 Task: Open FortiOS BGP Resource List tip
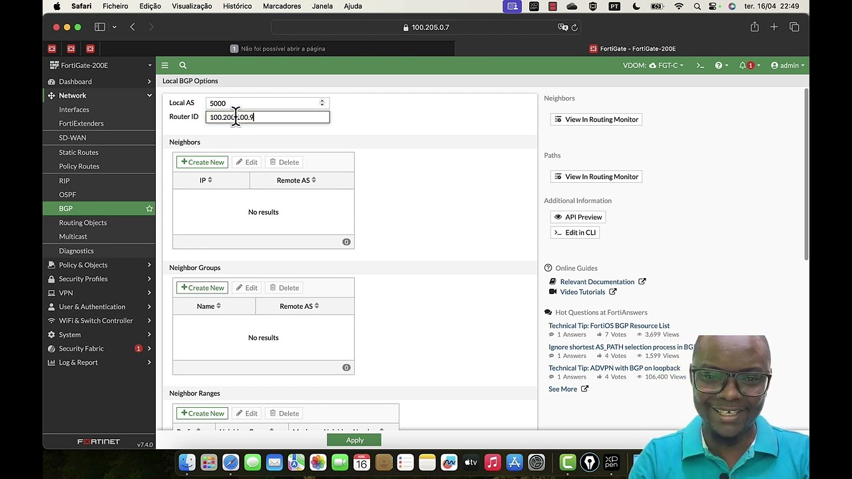(x=609, y=326)
